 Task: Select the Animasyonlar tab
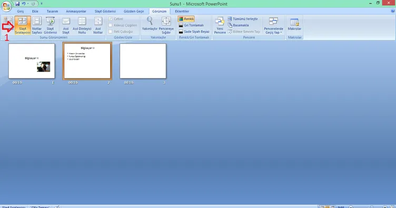click(x=76, y=12)
